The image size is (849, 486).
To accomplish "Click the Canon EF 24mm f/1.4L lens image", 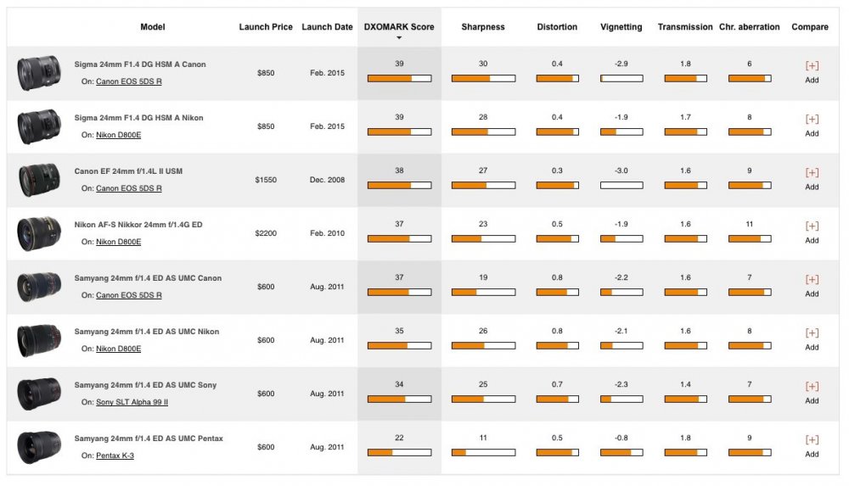I will 39,180.
